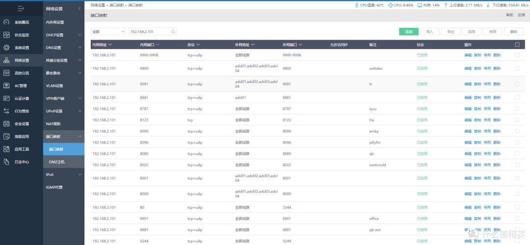Collapse the main sidebar hamburger icon
The image size is (530, 245).
tap(21, 9)
